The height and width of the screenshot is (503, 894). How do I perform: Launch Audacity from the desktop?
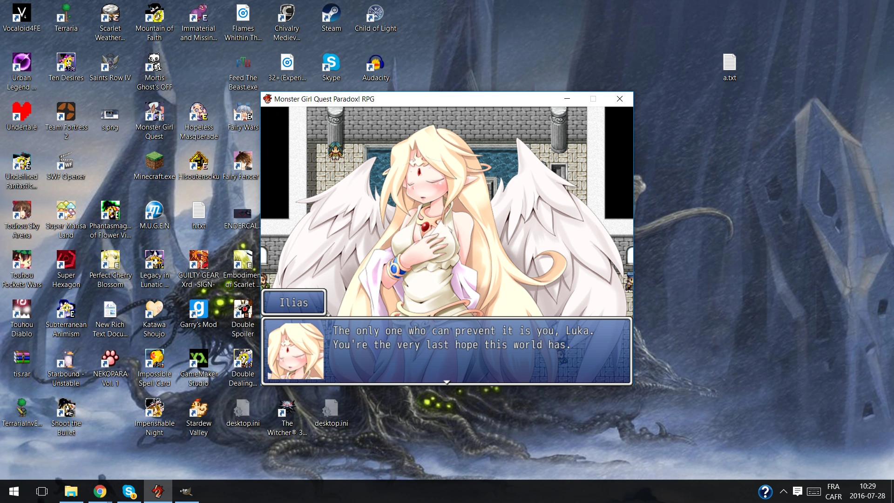point(375,63)
